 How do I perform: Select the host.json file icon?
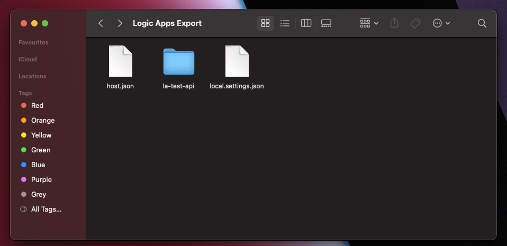point(120,61)
